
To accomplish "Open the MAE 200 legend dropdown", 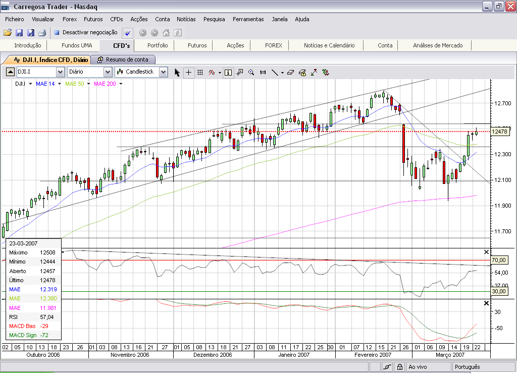I will 121,84.
